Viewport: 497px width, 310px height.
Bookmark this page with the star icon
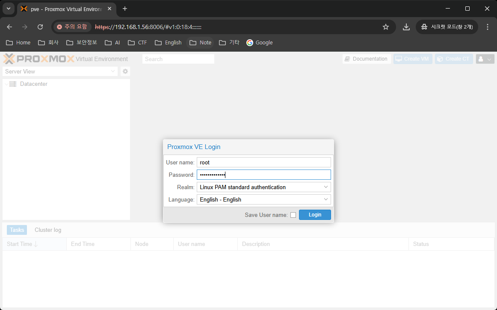[385, 27]
